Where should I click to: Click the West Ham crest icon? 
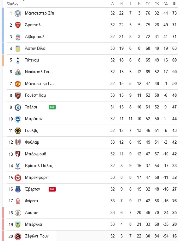point(18,95)
